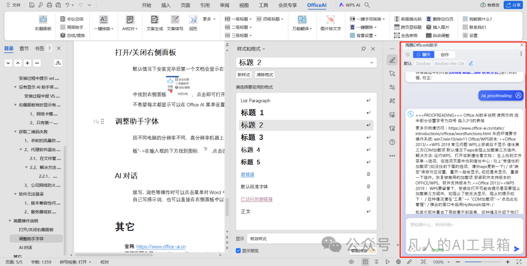The height and width of the screenshot is (266, 527).
Task: Open 一级标题 dropdown
Action: pos(238,19)
